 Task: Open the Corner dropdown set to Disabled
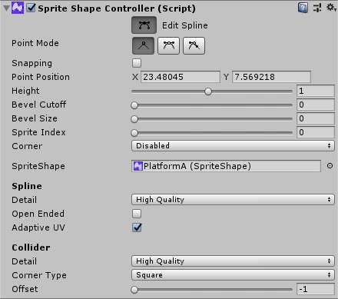tap(233, 146)
